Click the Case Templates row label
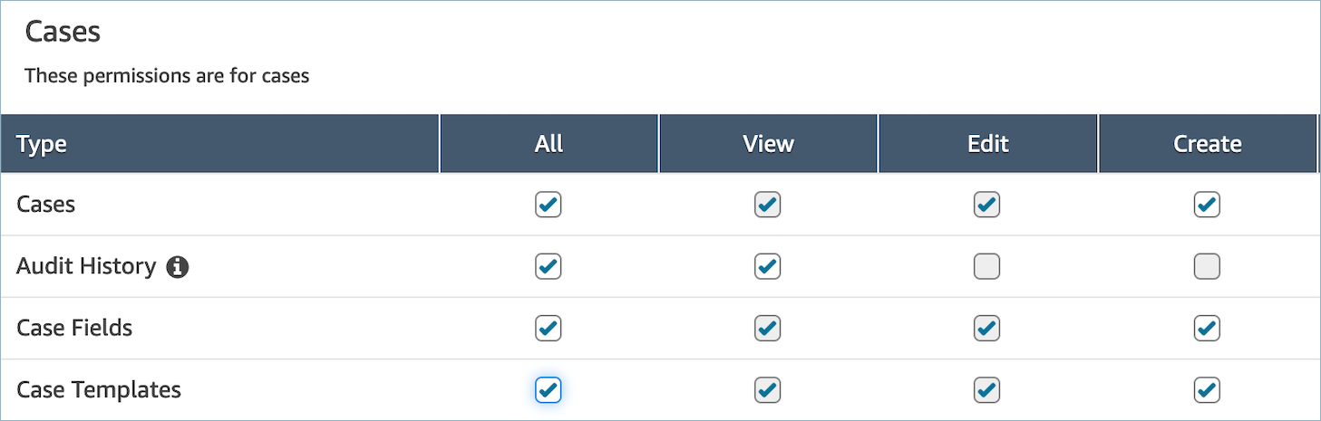 [x=99, y=390]
